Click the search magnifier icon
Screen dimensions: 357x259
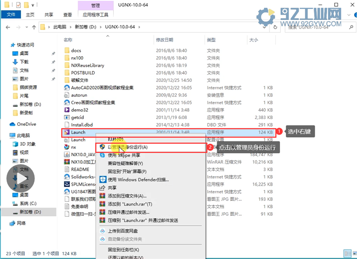351,27
